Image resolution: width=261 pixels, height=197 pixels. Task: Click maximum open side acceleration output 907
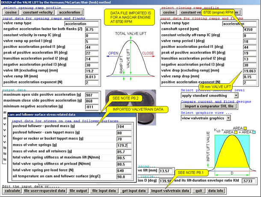tap(92, 95)
